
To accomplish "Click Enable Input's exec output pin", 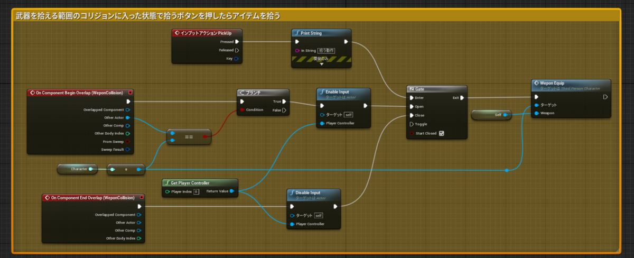I will click(x=365, y=106).
